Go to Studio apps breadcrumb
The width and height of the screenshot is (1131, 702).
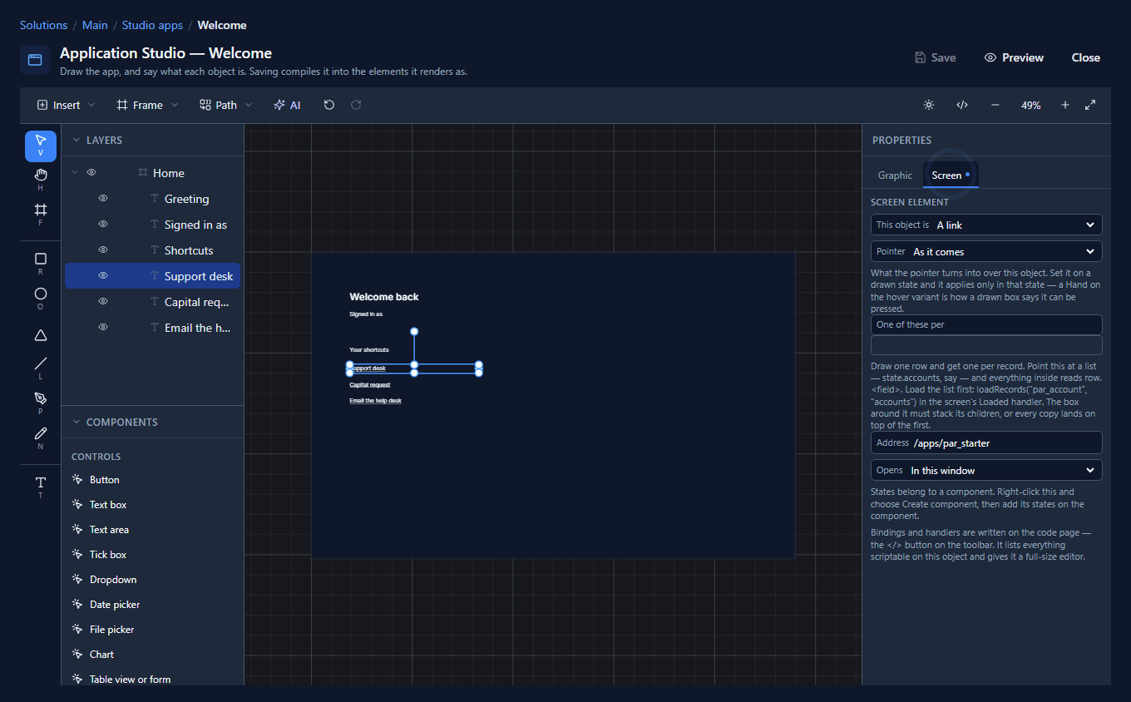pos(152,26)
